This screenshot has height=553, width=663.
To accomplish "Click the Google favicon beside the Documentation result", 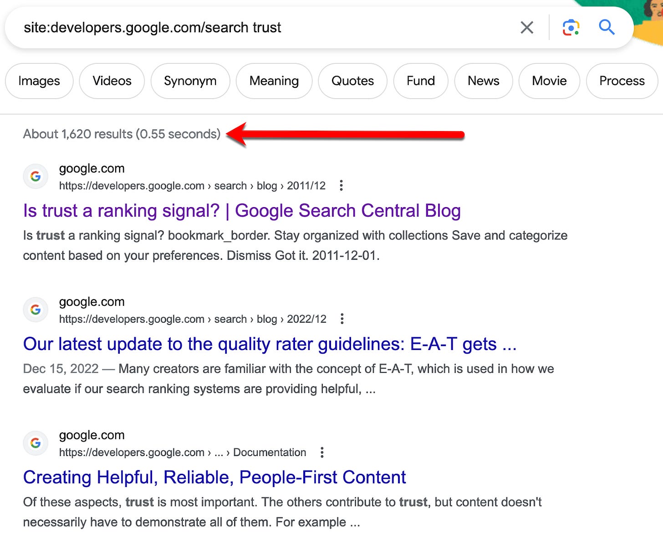I will tap(36, 443).
